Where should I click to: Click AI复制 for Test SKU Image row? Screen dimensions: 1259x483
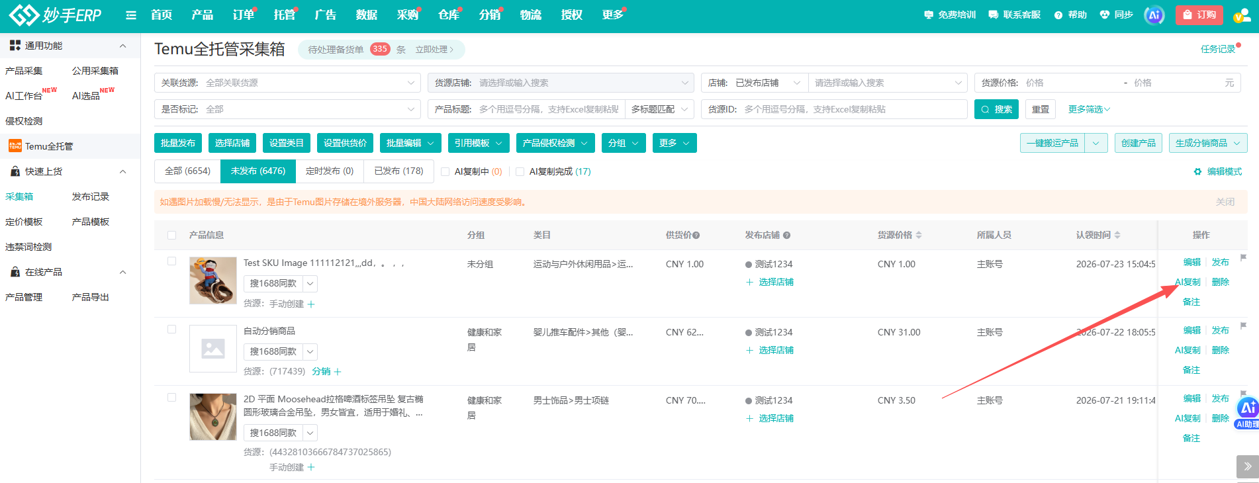click(1188, 282)
